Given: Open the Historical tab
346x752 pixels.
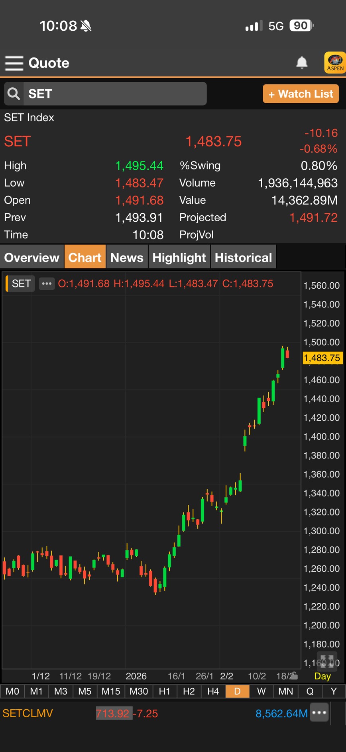Looking at the screenshot, I should (x=243, y=258).
